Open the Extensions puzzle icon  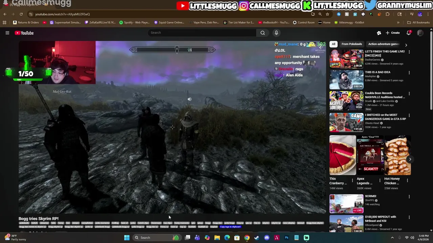pyautogui.click(x=388, y=14)
